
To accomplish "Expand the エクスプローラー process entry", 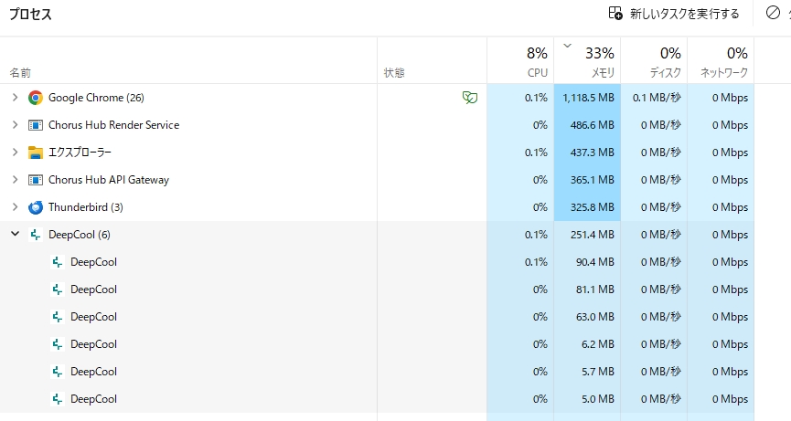I will [16, 152].
